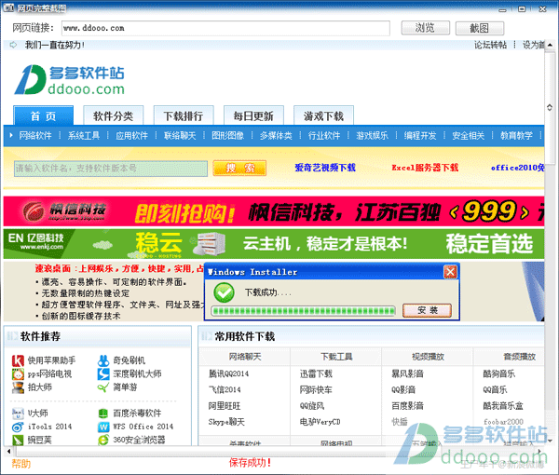Select 安全相关 category
The image size is (559, 475).
[469, 136]
